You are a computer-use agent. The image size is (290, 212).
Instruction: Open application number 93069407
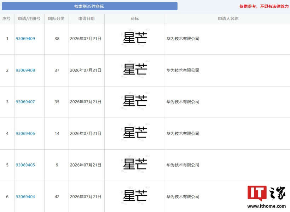coord(25,102)
